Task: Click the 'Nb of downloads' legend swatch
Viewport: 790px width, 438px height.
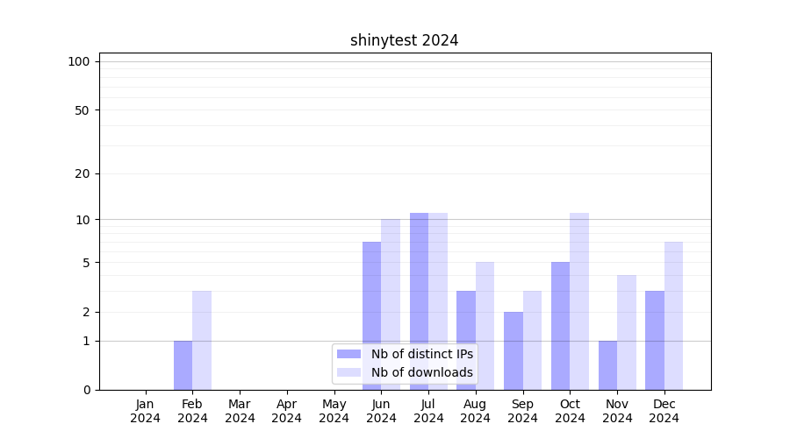Action: point(349,372)
